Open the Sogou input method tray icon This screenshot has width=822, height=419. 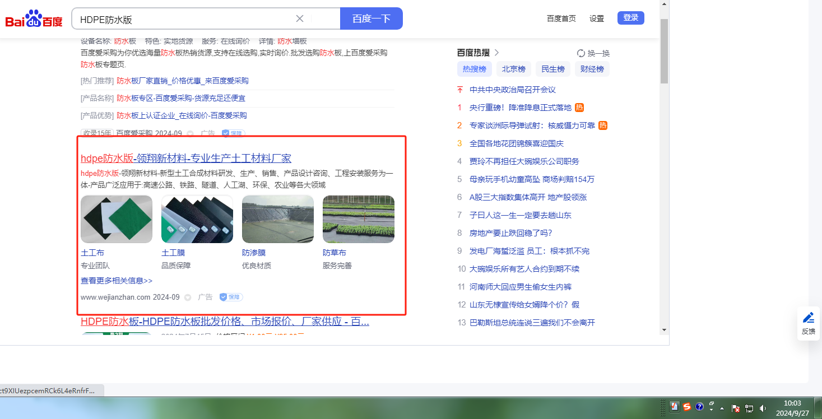[686, 407]
